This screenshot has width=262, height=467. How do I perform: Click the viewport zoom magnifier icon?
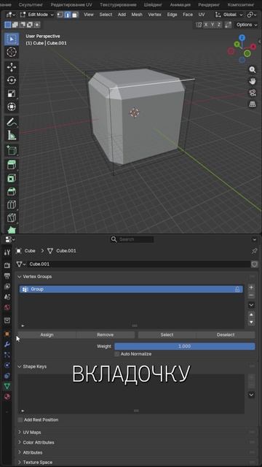(x=253, y=70)
